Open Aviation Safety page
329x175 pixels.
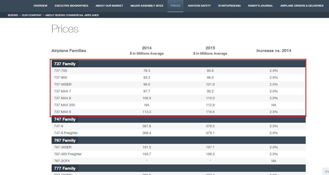coord(199,6)
